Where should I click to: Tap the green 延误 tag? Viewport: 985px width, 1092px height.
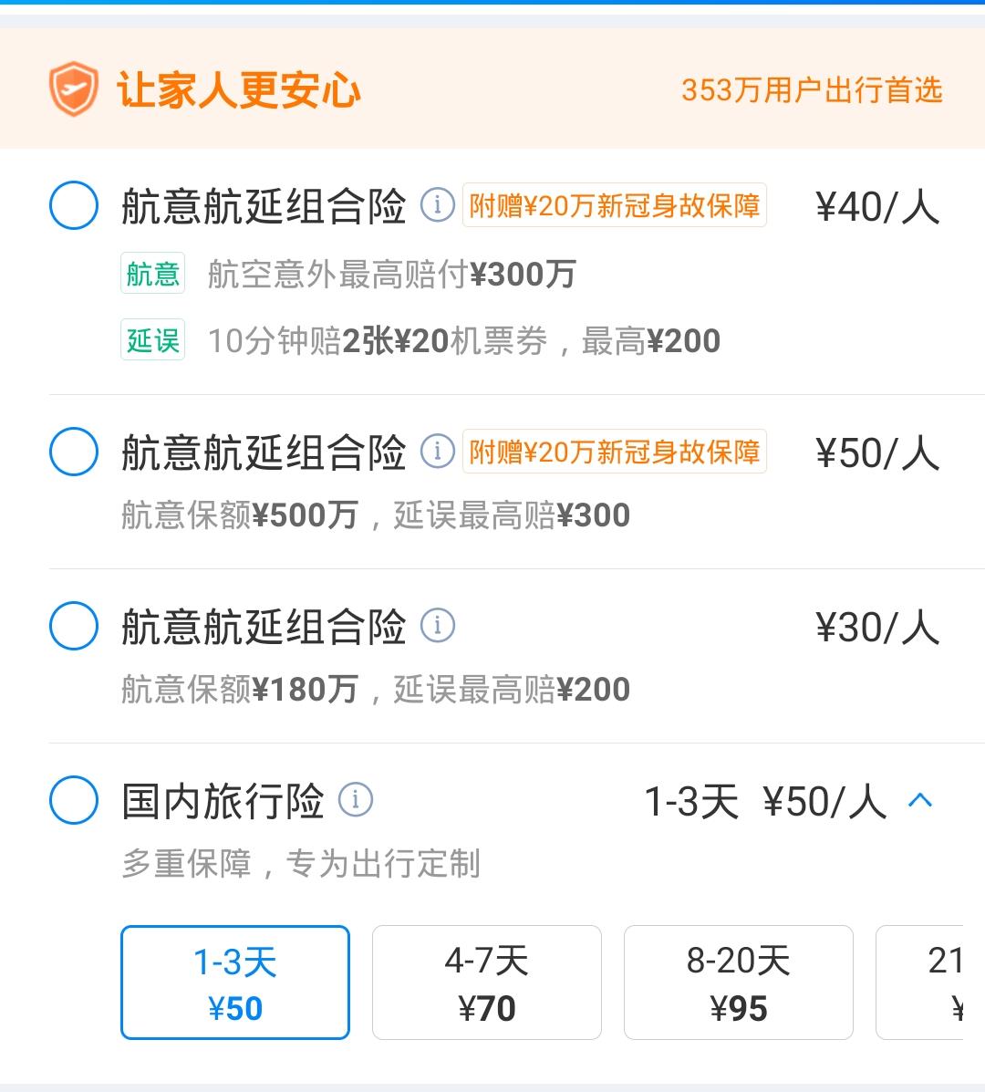point(152,339)
